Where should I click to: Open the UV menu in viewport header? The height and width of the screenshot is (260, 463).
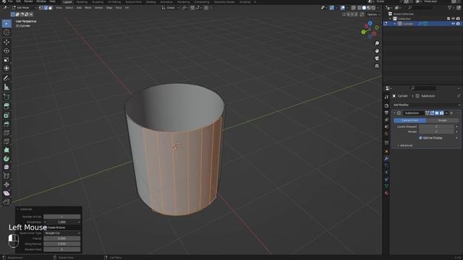click(x=127, y=8)
